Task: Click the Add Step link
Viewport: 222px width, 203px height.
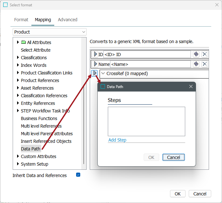Action: pos(117,140)
